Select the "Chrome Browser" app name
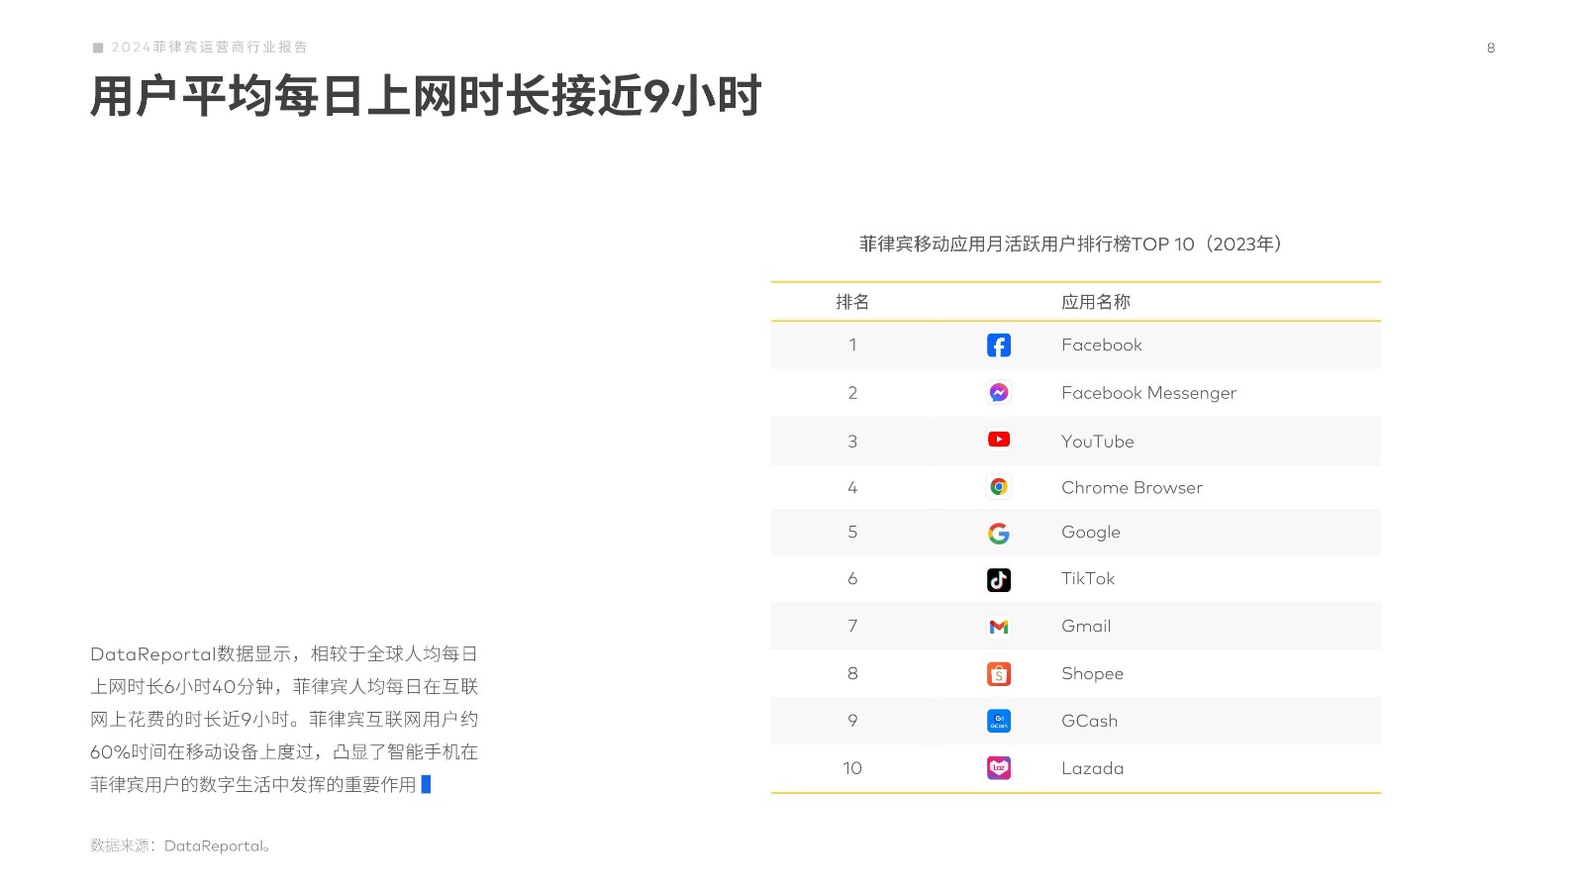This screenshot has height=890, width=1584. 1132,487
